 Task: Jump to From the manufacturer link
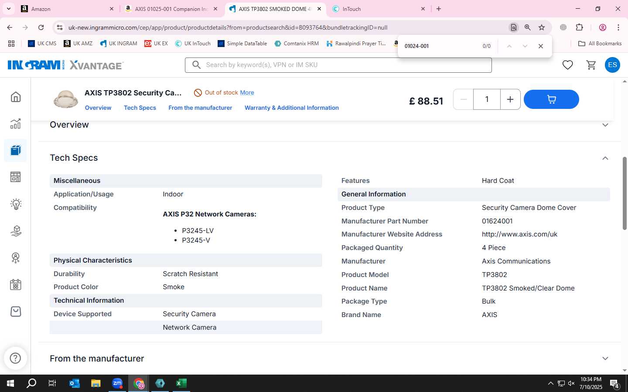coord(200,108)
